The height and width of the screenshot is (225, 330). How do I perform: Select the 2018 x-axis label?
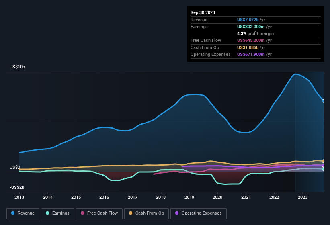click(161, 197)
